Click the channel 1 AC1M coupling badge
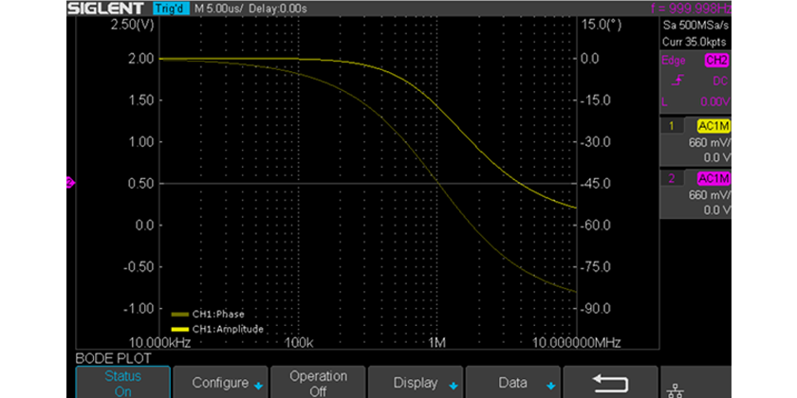Viewport: 797px width, 398px height. click(714, 126)
